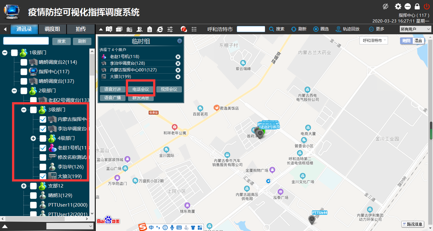
Task: Click the contacts panel 刷新 button
Action: tap(82, 41)
